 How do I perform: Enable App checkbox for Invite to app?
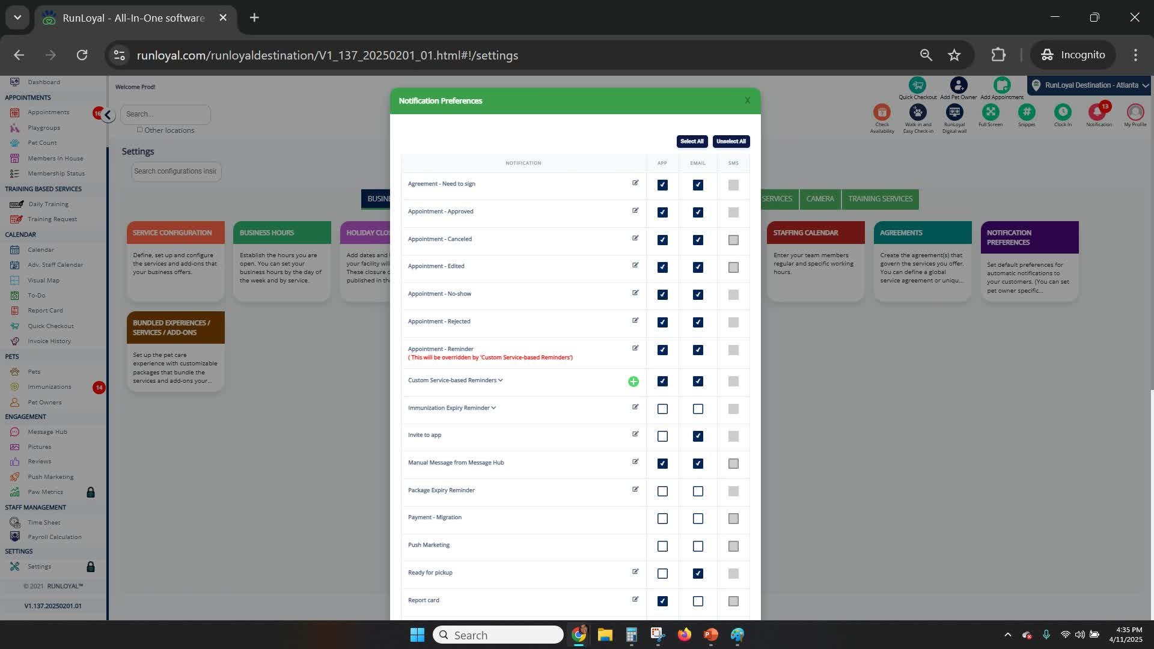(x=662, y=436)
